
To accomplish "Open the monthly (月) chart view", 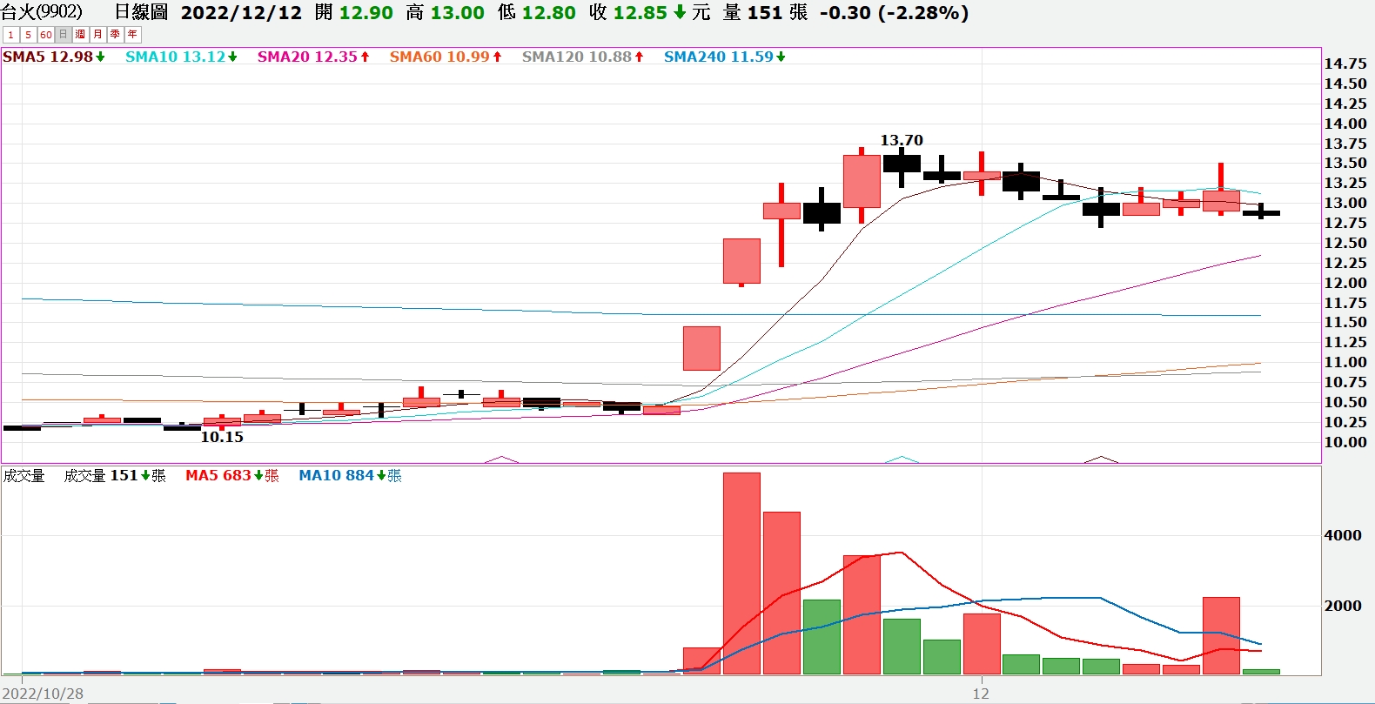I will coord(97,35).
